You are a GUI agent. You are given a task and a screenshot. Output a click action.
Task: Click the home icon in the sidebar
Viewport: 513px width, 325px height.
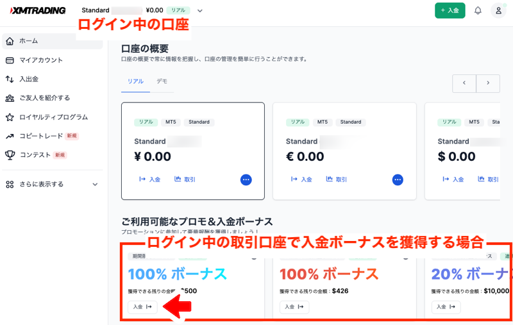pyautogui.click(x=10, y=41)
